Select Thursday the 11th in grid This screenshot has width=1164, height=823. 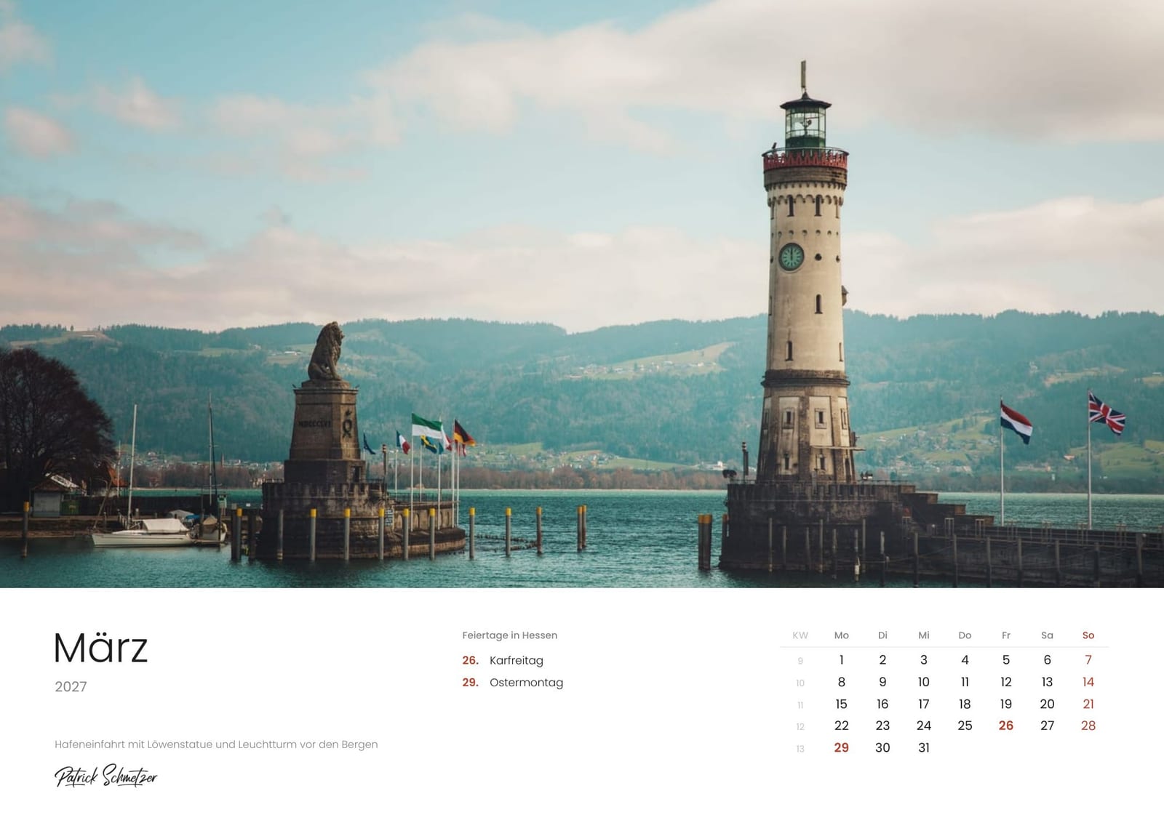pyautogui.click(x=965, y=682)
